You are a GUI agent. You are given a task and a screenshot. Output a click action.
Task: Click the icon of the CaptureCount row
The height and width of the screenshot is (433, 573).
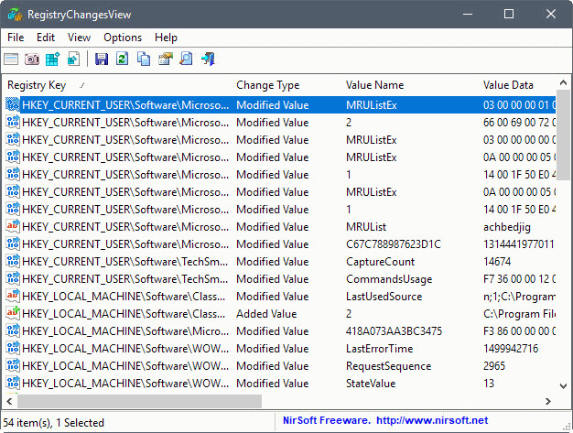coord(13,262)
